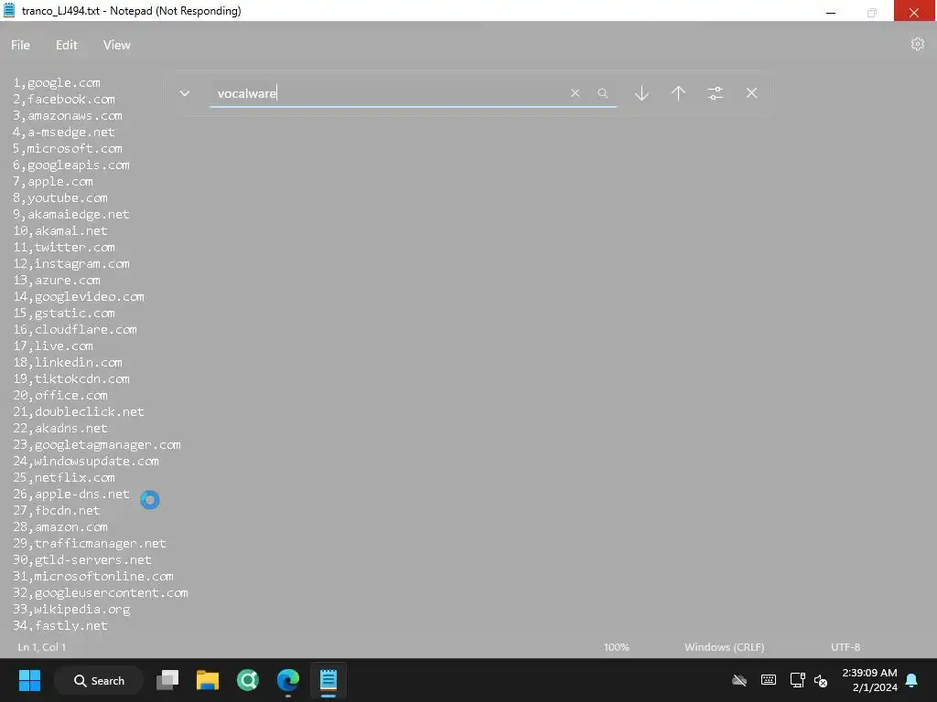
Task: Minimize the Notepad window
Action: tap(831, 11)
